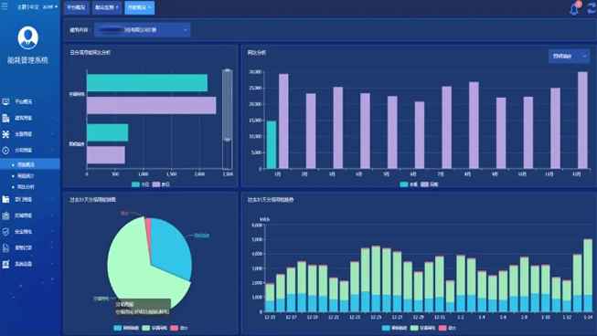
Task: Click the vertical data zoom slider track
Action: click(x=228, y=119)
